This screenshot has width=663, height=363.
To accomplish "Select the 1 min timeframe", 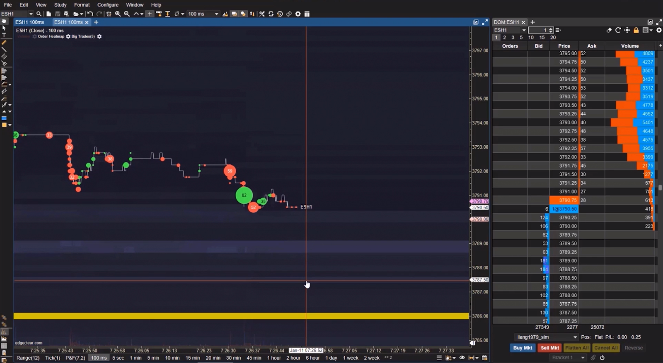I will coord(136,358).
